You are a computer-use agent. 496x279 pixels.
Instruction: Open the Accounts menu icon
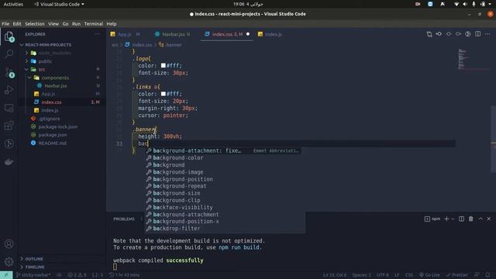(x=9, y=244)
